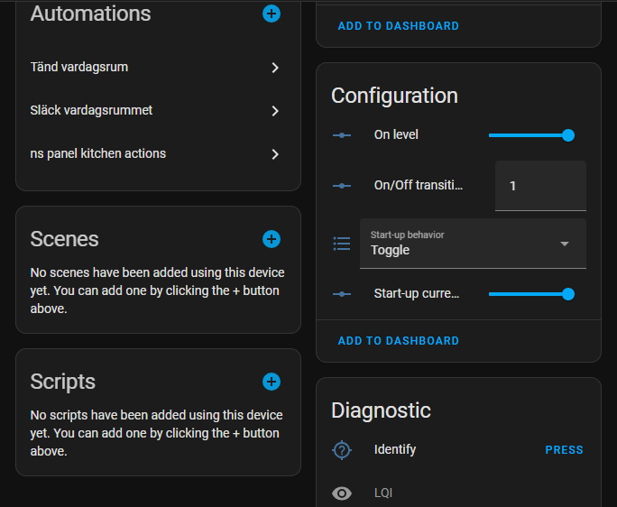Click the Start-up current level icon
This screenshot has width=617, height=507.
point(342,294)
